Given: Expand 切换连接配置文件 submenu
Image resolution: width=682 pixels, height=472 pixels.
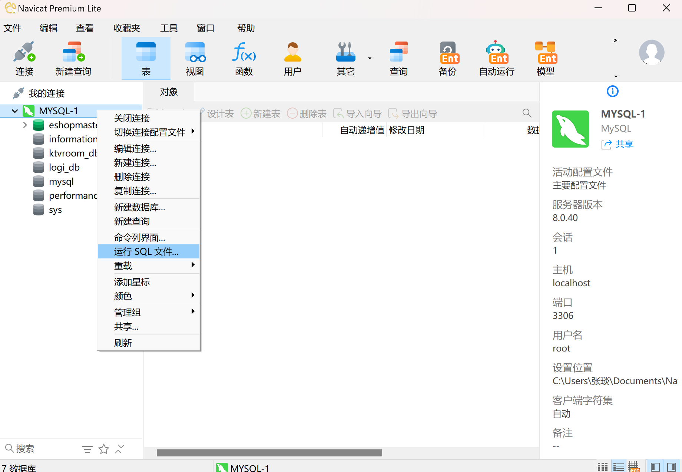Looking at the screenshot, I should click(x=149, y=132).
